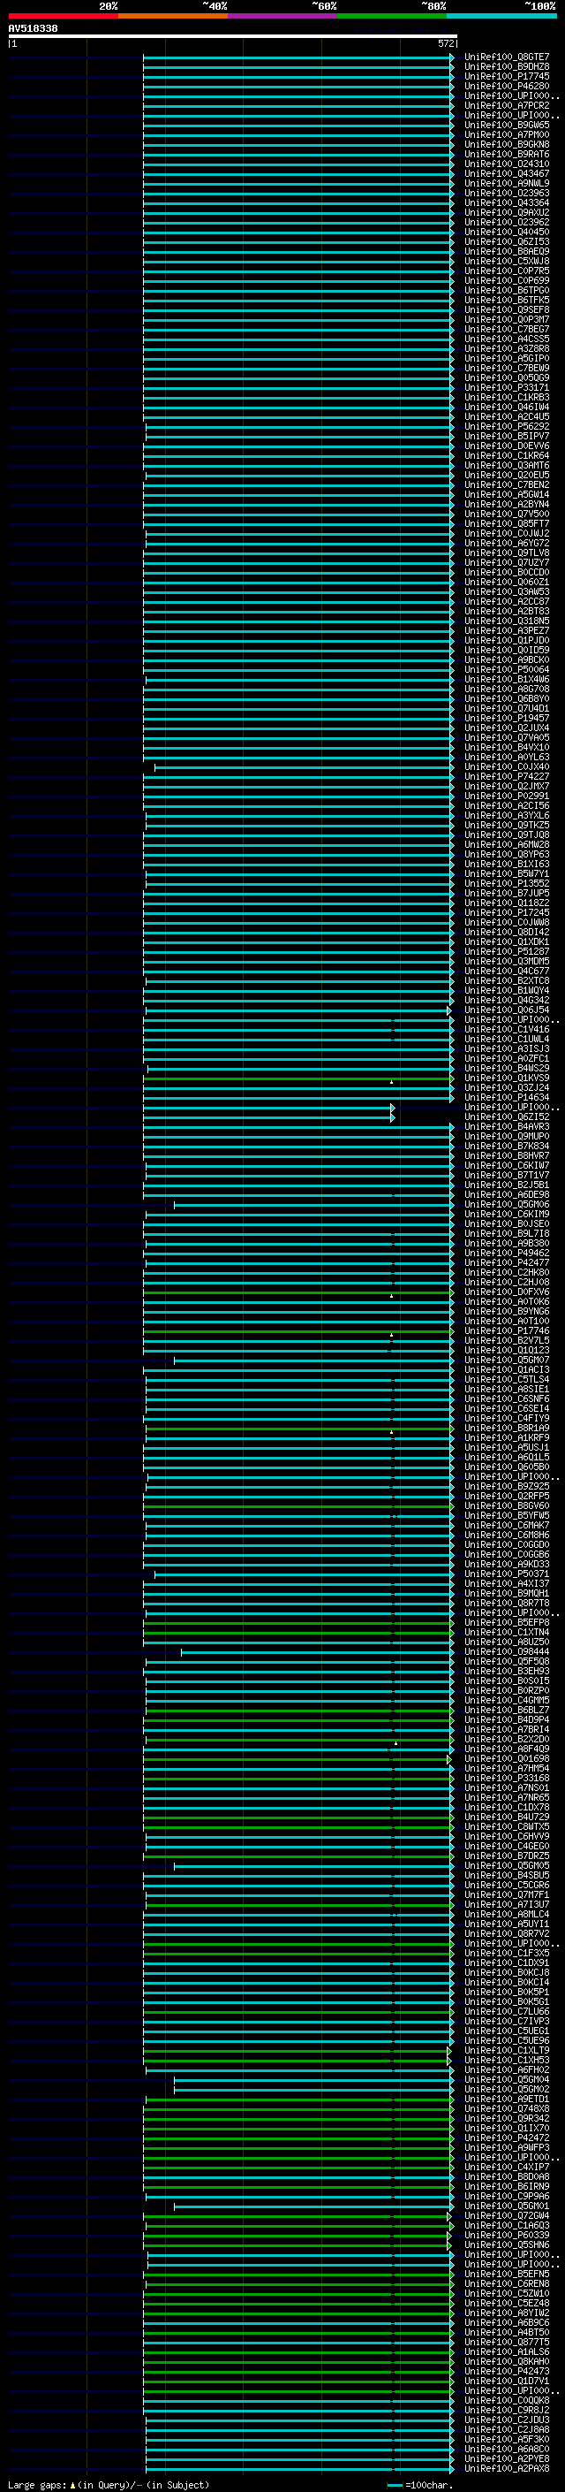Select hit label UniRef100_Q9SEF8
This screenshot has width=565, height=2492.
[x=507, y=309]
